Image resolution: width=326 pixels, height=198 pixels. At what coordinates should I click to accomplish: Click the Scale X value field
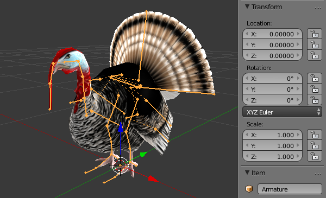click(272, 135)
